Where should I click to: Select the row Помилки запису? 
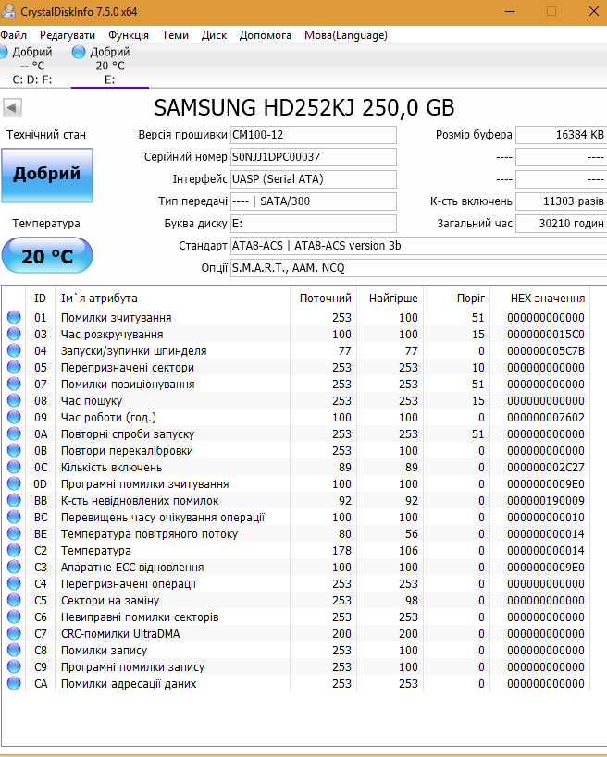tap(295, 651)
